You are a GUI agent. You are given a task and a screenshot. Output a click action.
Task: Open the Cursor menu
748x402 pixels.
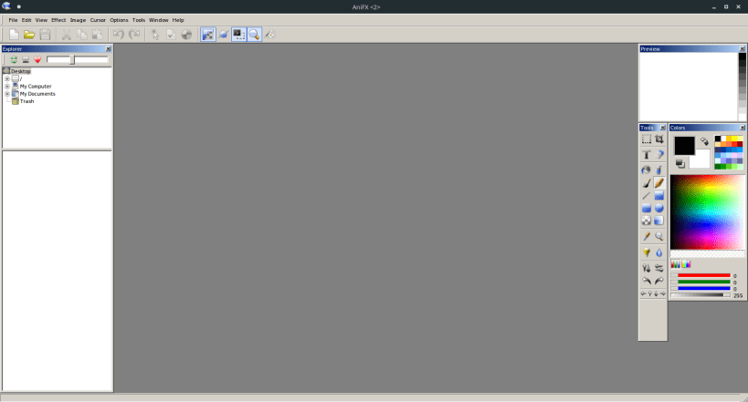click(98, 20)
